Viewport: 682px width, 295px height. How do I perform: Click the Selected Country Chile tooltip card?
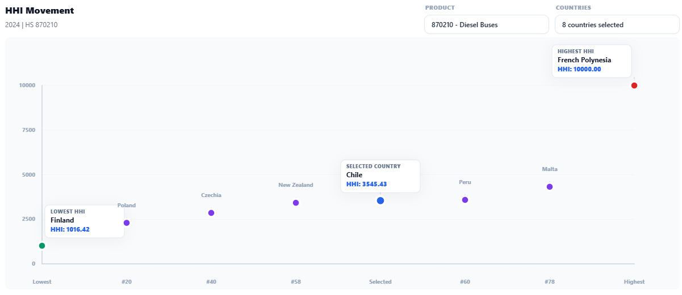click(x=380, y=176)
